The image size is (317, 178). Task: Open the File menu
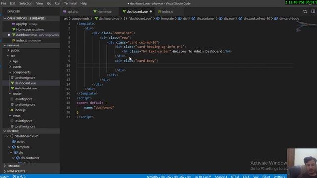coord(3,3)
